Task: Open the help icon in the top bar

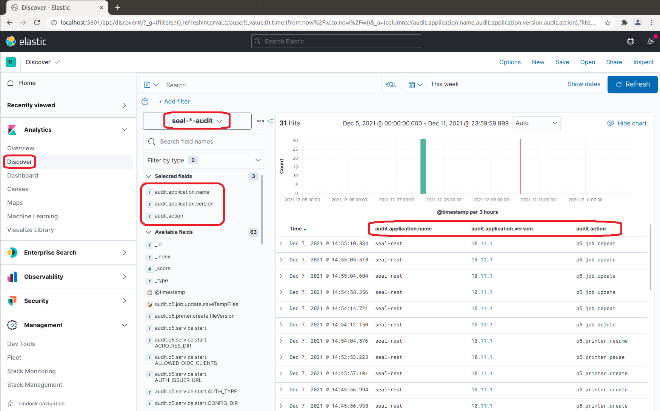Action: (x=631, y=41)
